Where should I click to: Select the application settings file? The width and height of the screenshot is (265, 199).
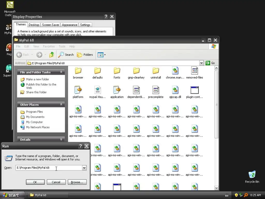pos(117,92)
